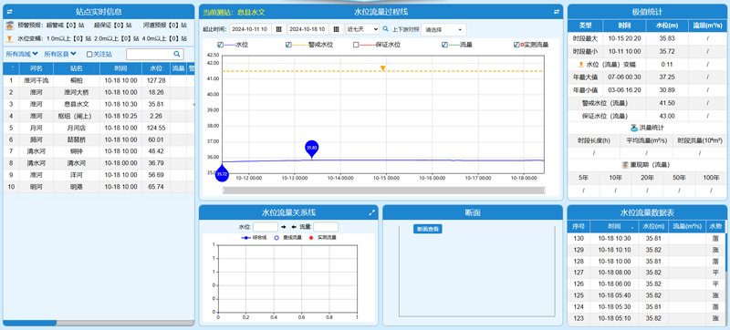Click the 预警预报 house warning icon
The width and height of the screenshot is (730, 330).
point(10,26)
